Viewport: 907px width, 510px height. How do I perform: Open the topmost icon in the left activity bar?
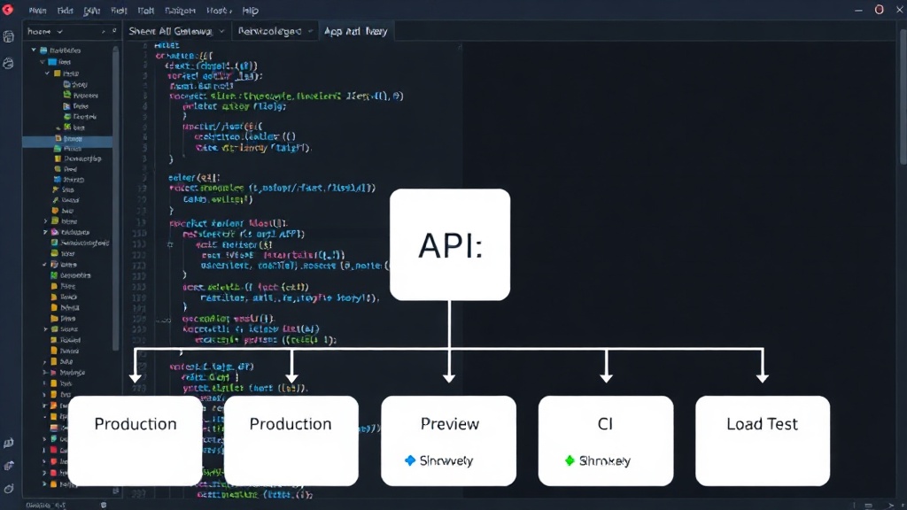tap(9, 37)
